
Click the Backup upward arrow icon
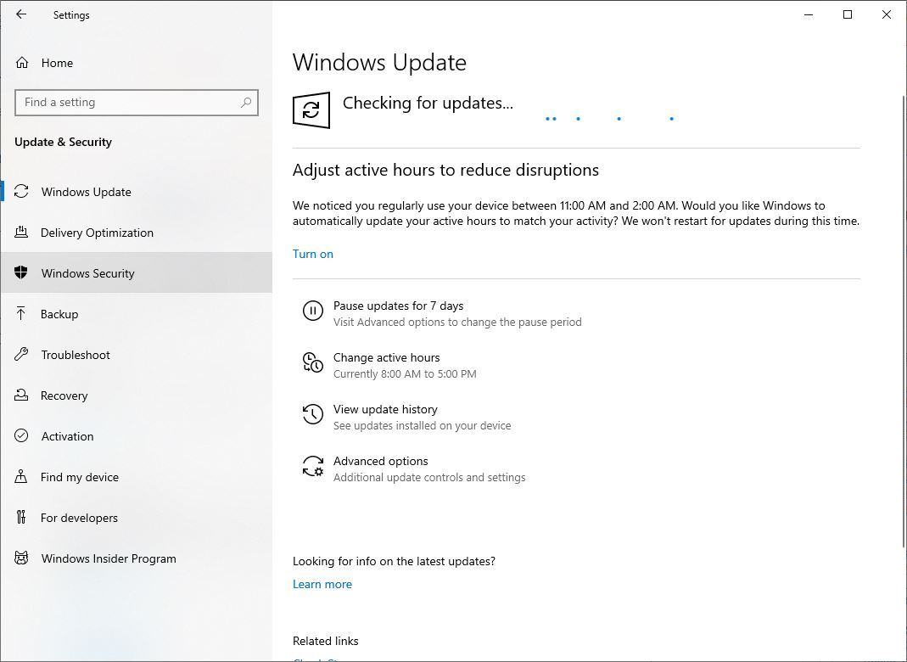click(x=21, y=314)
